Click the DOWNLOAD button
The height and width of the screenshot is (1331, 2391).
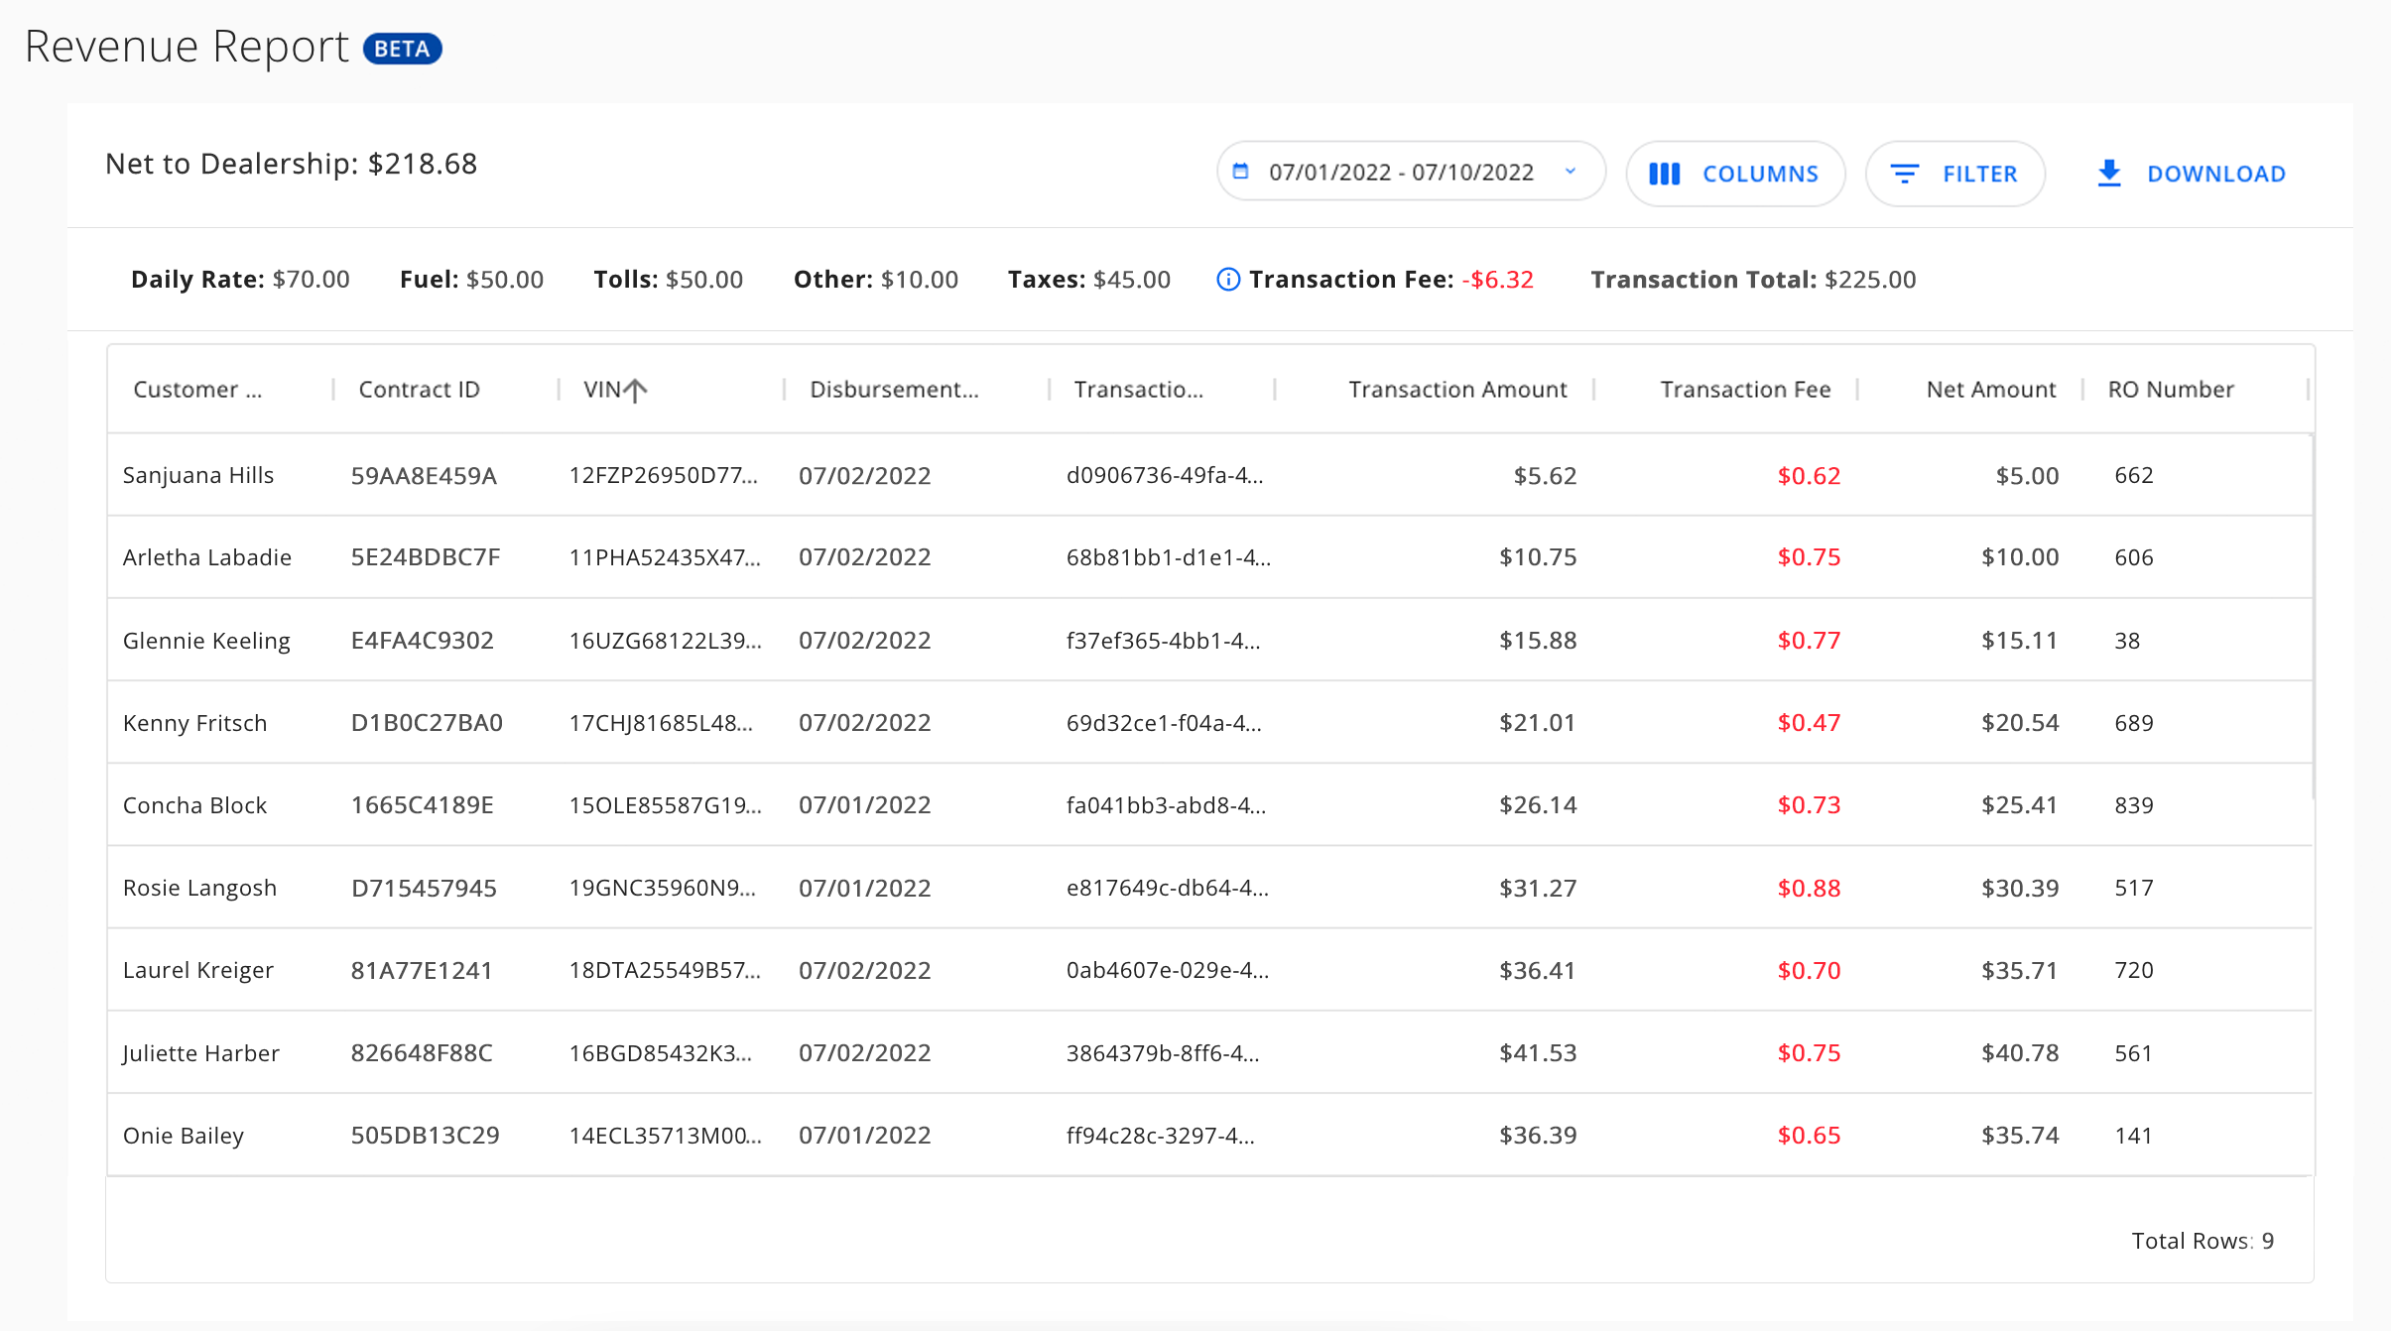[x=2193, y=174]
